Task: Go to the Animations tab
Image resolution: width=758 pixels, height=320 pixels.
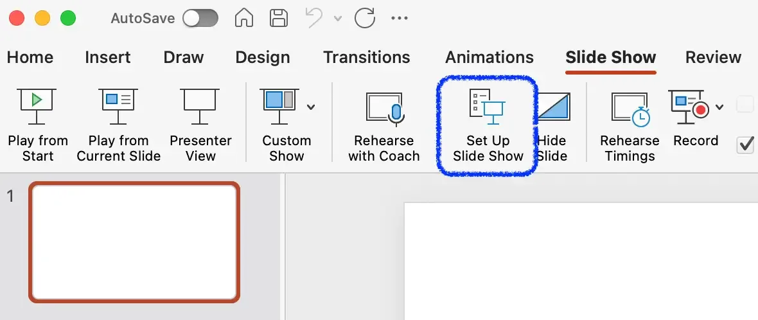Action: coord(489,57)
